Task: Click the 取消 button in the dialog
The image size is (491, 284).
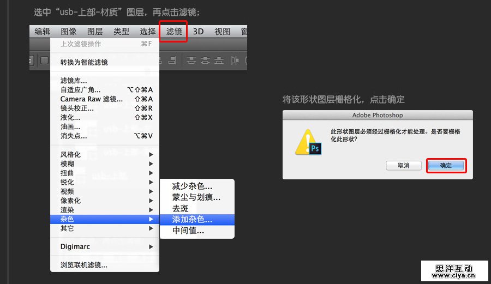Action: pyautogui.click(x=404, y=166)
